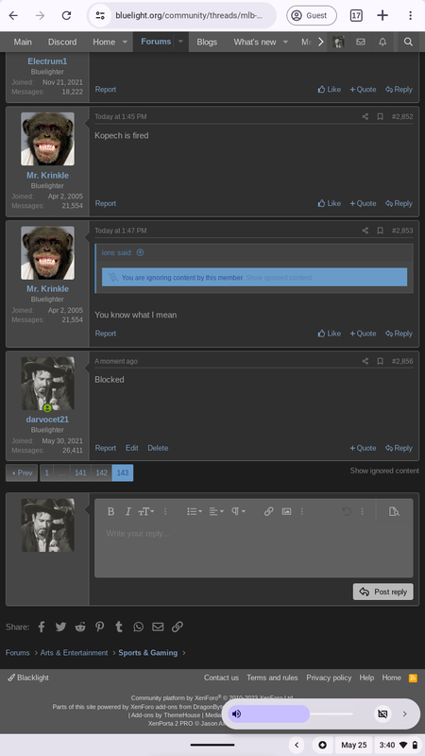Open the tab switcher showing 17 tabs
425x756 pixels.
pos(356,15)
